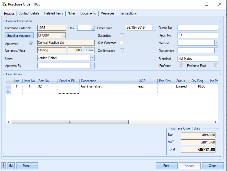Toggle the Approved checkbox

coord(32,44)
